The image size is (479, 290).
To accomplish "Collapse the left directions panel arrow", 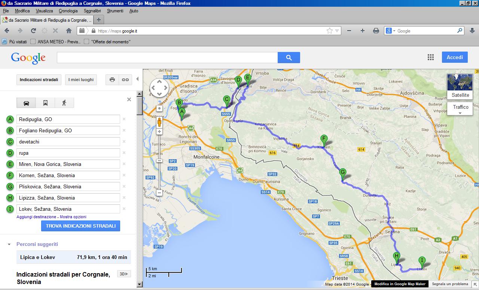I will (137, 79).
